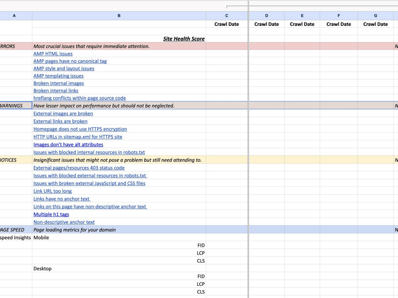Select LCP cell under Mobile
This screenshot has height=298, width=398.
[119, 253]
